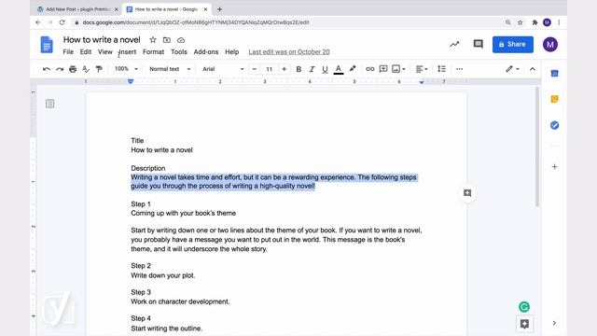The image size is (597, 336).
Task: Star the document
Action: coord(153,39)
